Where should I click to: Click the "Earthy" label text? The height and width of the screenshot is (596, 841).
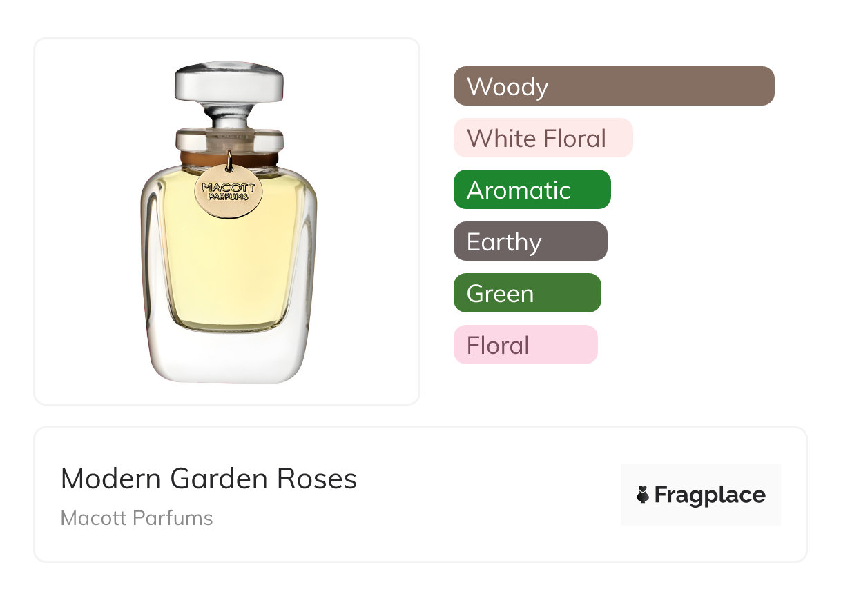click(504, 242)
